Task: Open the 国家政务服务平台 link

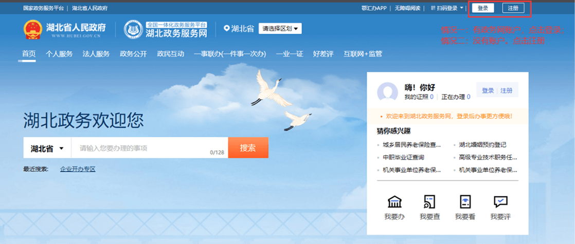Action: [x=43, y=8]
